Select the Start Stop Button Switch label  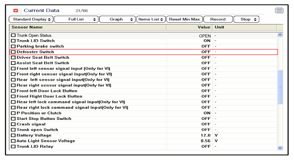pos(44,119)
